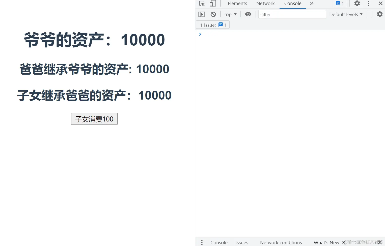Show the console sidebar
The width and height of the screenshot is (385, 246).
pos(201,14)
